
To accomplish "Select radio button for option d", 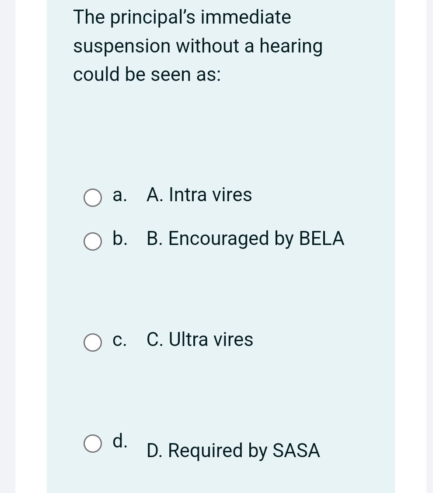I will [x=92, y=444].
